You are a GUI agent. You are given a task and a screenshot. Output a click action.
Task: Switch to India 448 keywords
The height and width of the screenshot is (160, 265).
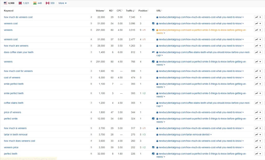tap(37, 3)
